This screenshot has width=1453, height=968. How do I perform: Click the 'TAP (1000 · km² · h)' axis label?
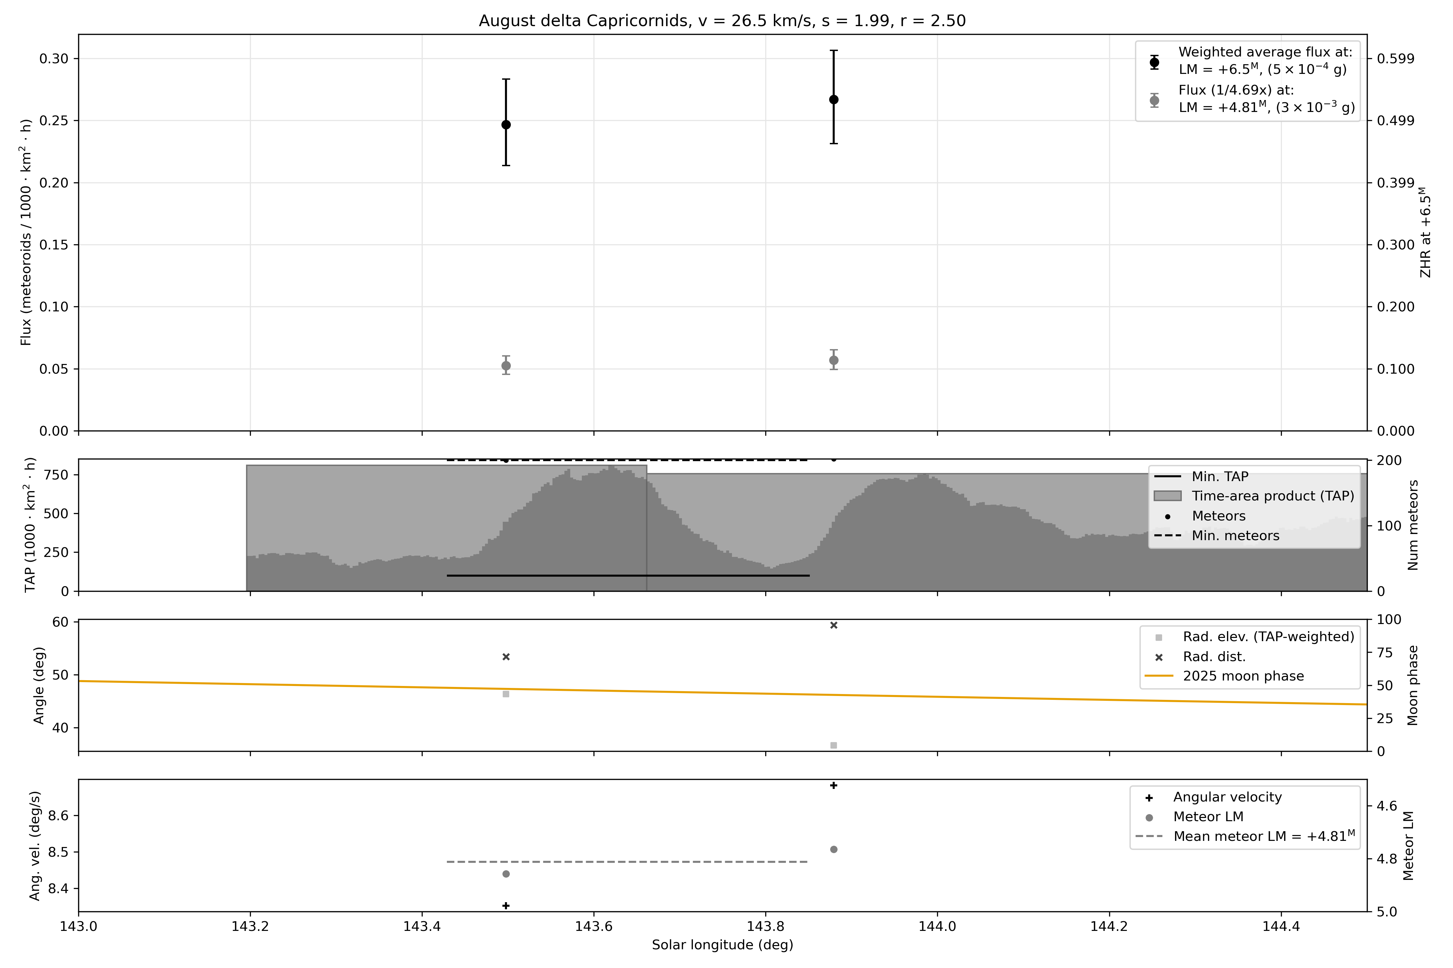pos(30,525)
